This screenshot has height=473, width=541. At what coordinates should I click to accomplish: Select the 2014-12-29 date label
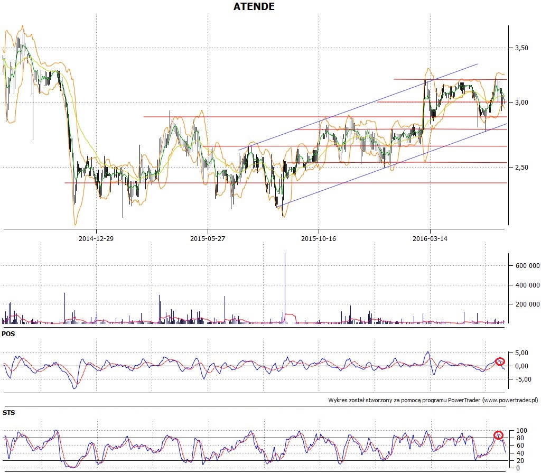point(96,238)
